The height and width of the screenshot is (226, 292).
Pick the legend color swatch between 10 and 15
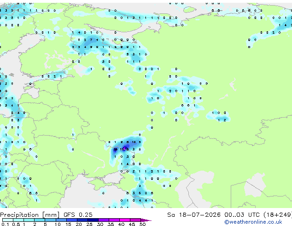click(61, 220)
